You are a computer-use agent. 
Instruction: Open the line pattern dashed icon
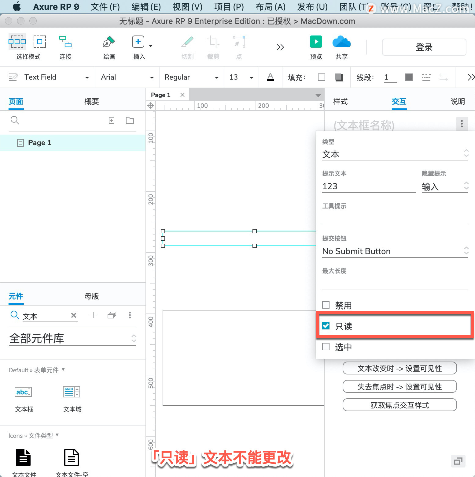click(426, 77)
